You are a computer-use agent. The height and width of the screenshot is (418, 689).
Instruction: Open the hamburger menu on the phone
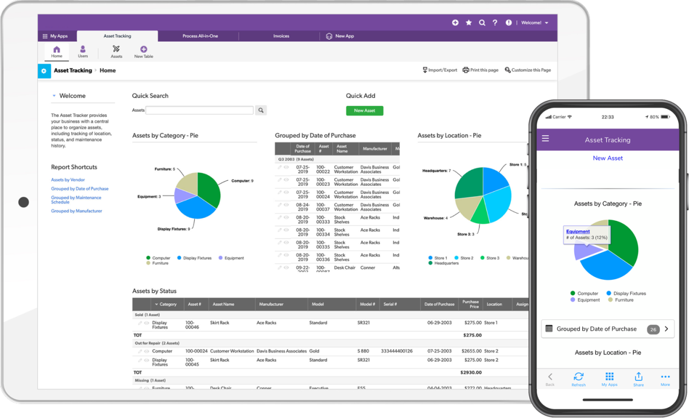(x=544, y=138)
